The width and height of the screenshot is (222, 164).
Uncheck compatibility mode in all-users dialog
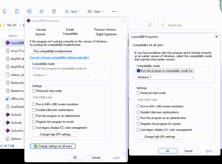(139, 71)
